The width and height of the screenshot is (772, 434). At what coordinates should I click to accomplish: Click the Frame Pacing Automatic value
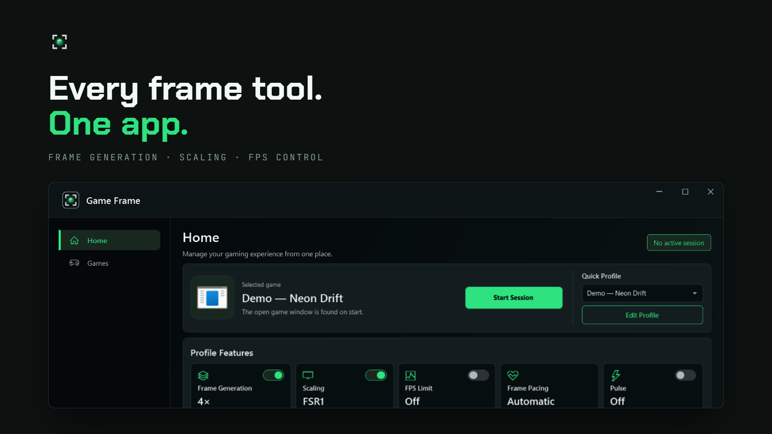coord(531,401)
